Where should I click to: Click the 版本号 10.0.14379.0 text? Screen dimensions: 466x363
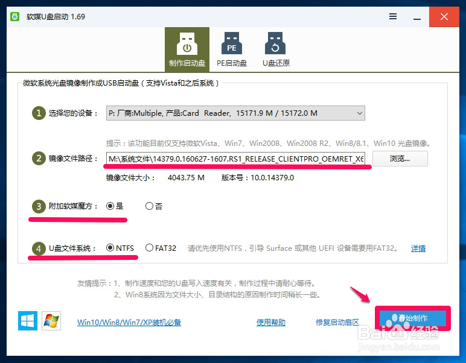(x=258, y=178)
